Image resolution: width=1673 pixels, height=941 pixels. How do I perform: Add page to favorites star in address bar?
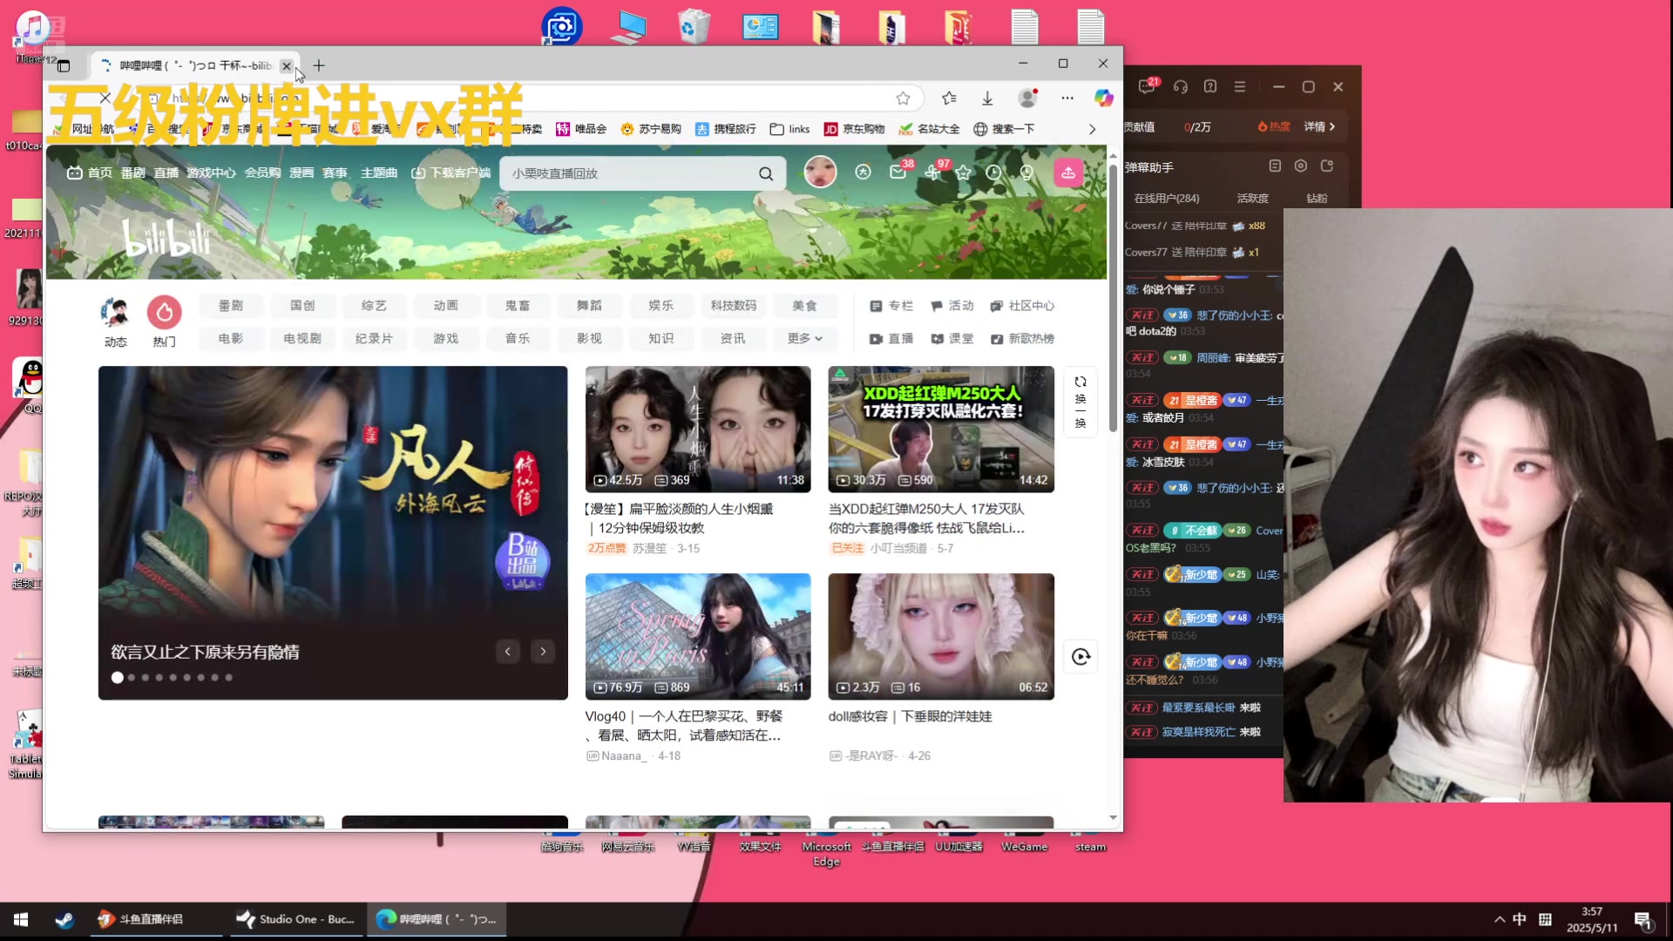[x=904, y=98]
